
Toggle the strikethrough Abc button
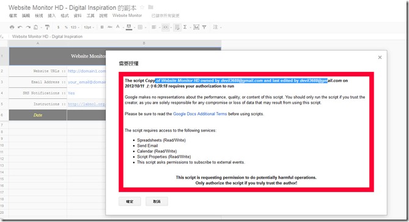point(110,27)
